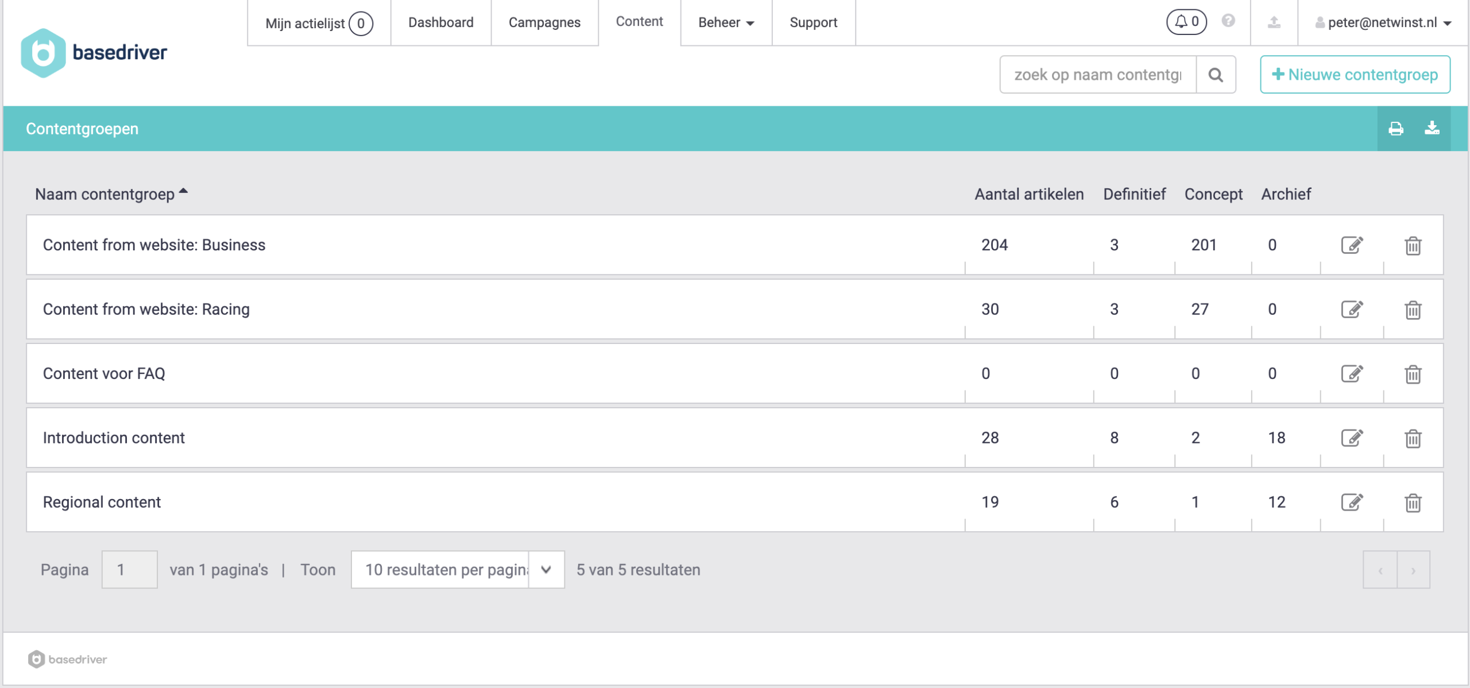Open the help question mark icon
The width and height of the screenshot is (1470, 688).
[1228, 21]
